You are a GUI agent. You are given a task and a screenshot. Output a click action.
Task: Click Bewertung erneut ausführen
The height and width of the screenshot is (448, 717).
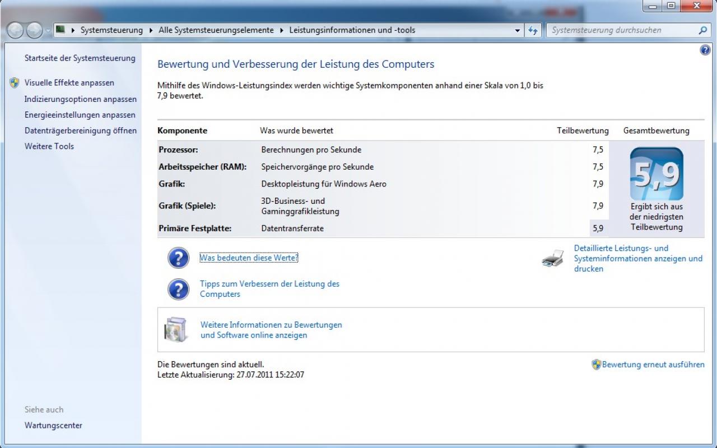point(653,365)
